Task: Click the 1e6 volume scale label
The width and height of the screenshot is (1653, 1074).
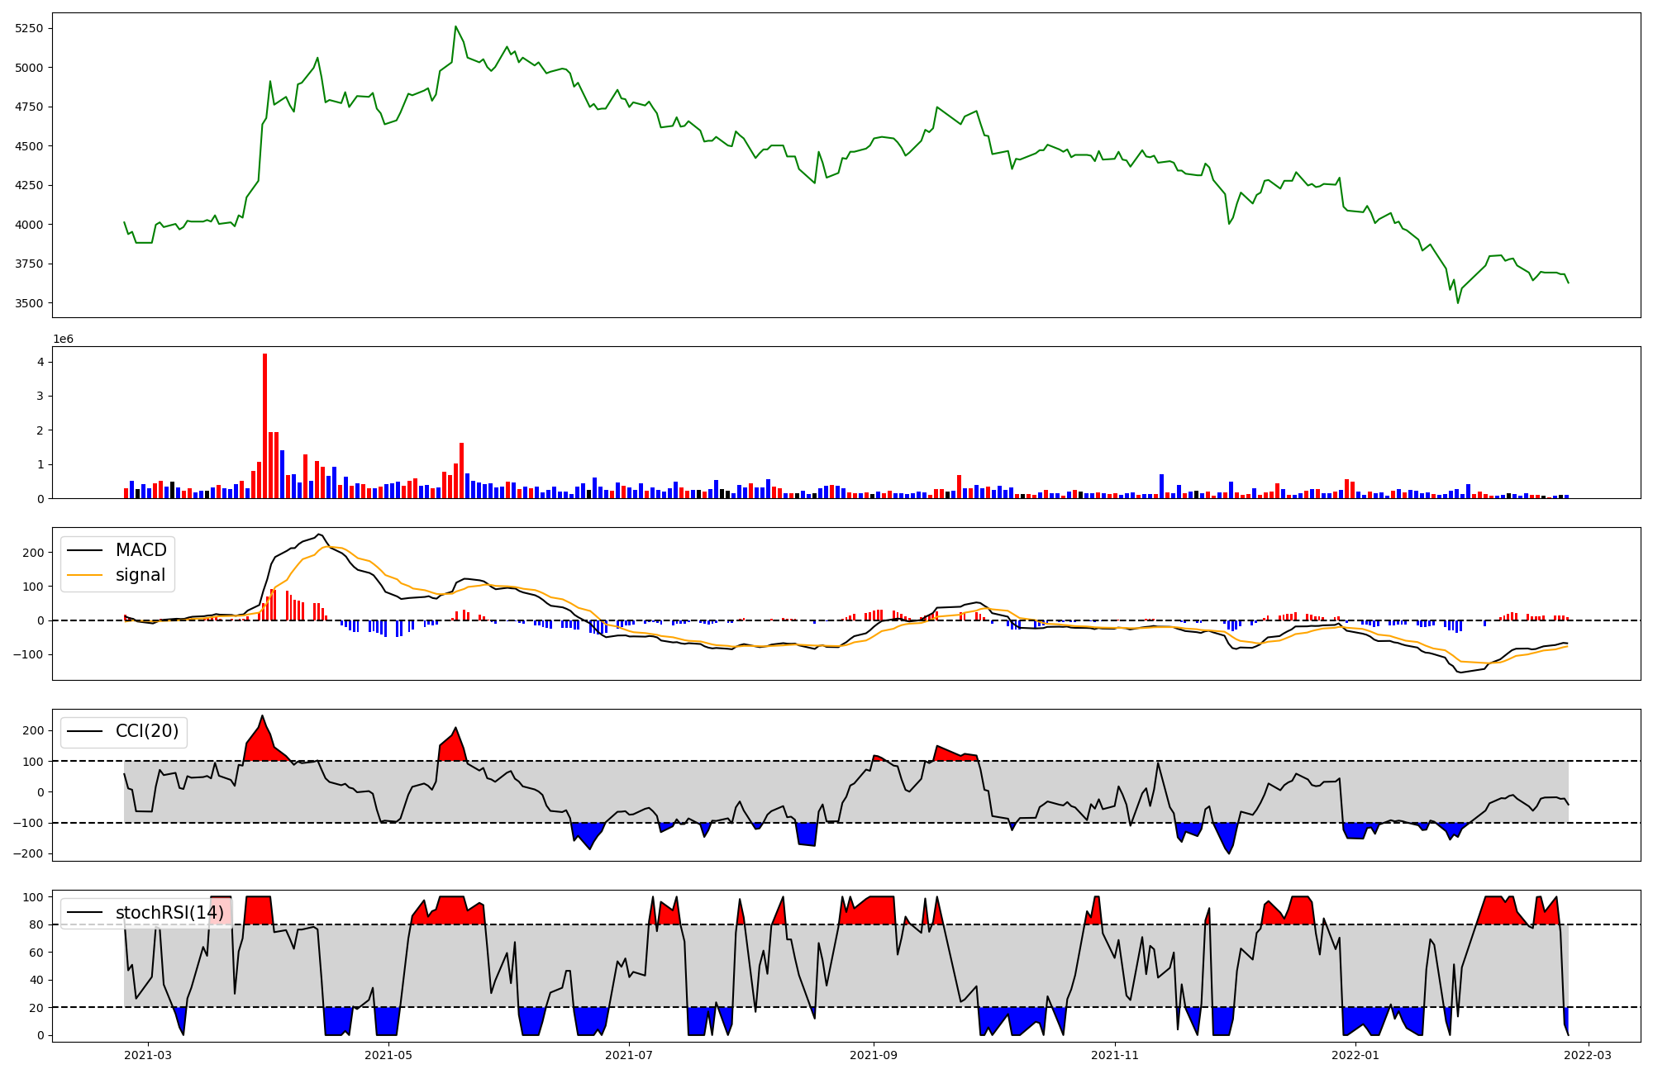Action: pyautogui.click(x=64, y=339)
